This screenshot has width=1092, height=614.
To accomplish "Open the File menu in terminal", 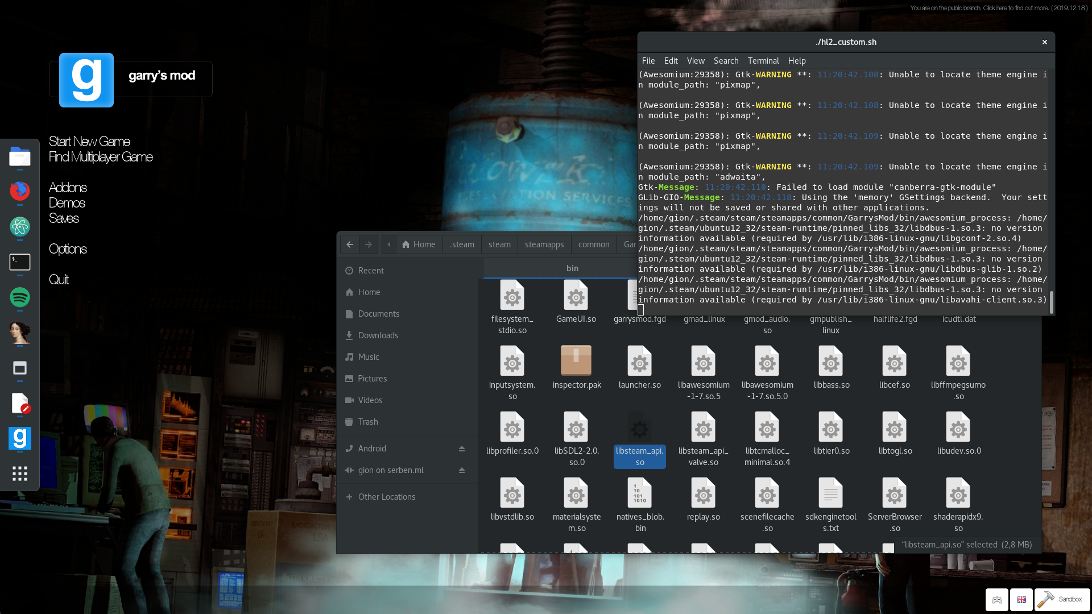I will click(648, 61).
